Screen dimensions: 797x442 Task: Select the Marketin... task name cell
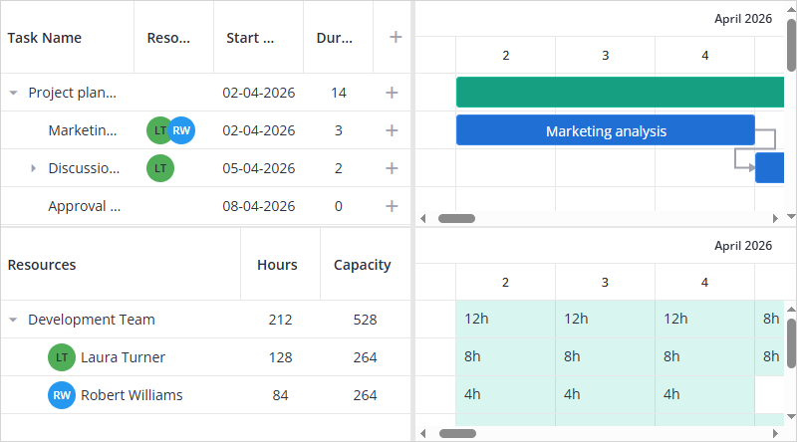(83, 130)
